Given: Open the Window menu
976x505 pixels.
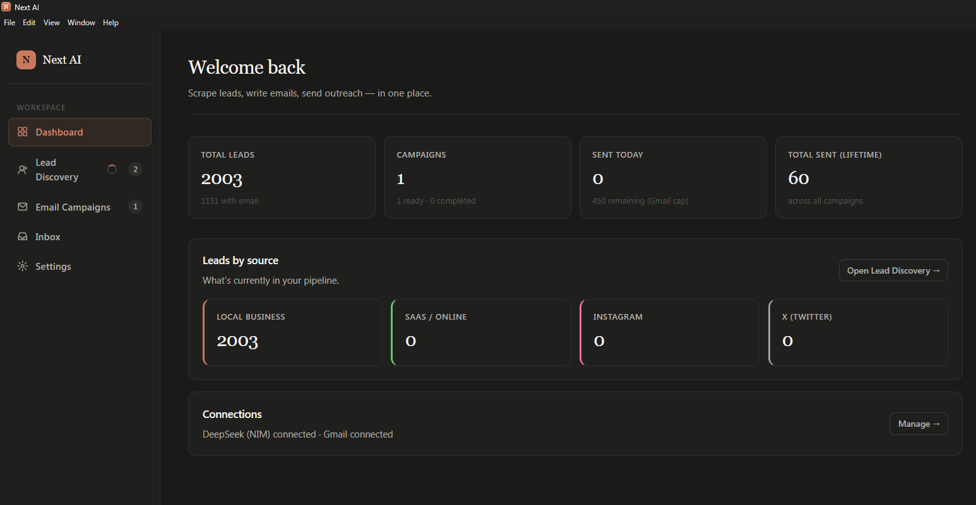Looking at the screenshot, I should 81,23.
